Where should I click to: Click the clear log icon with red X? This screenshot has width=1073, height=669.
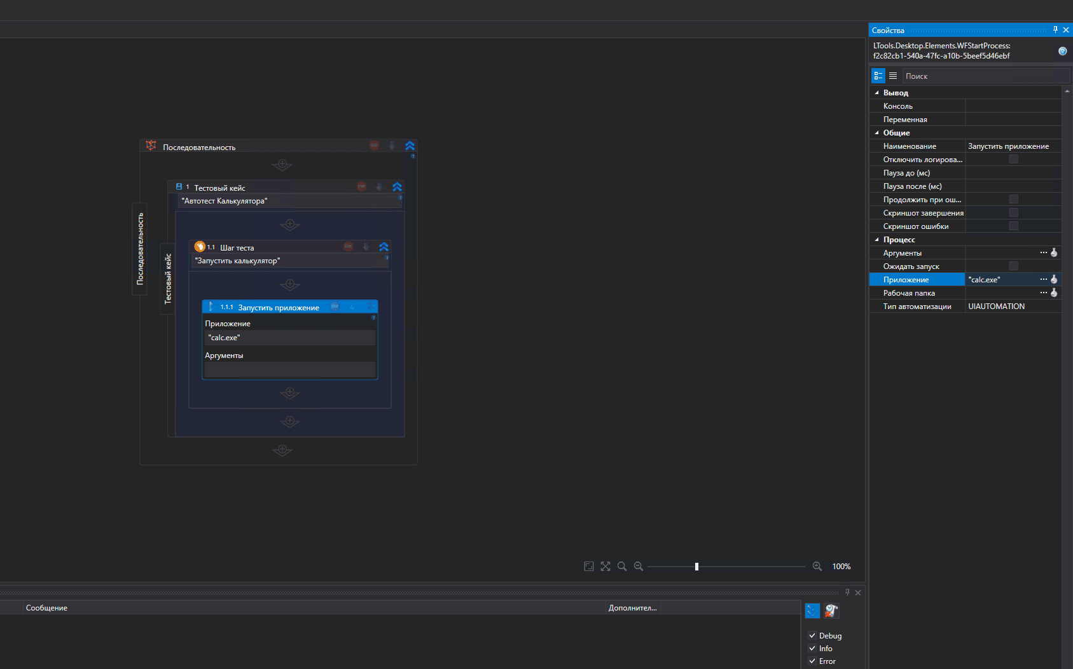tap(831, 610)
